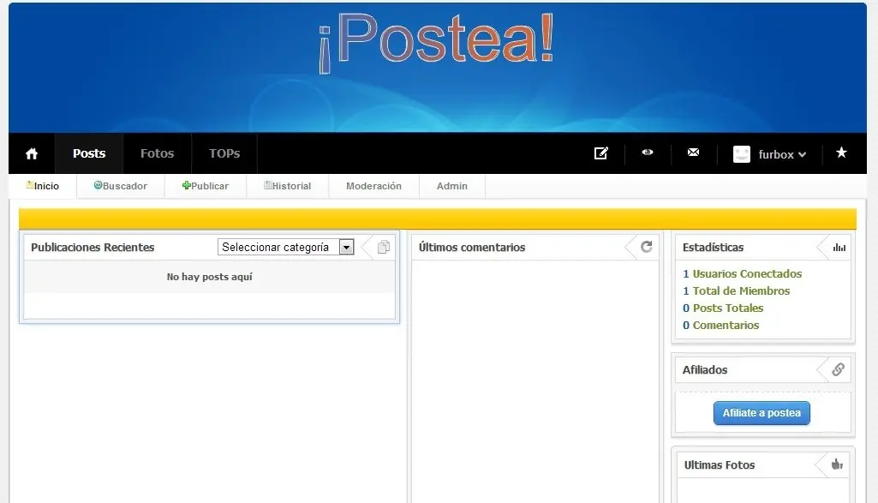878x503 pixels.
Task: Click the Ultimas Fotos heading
Action: [x=719, y=465]
